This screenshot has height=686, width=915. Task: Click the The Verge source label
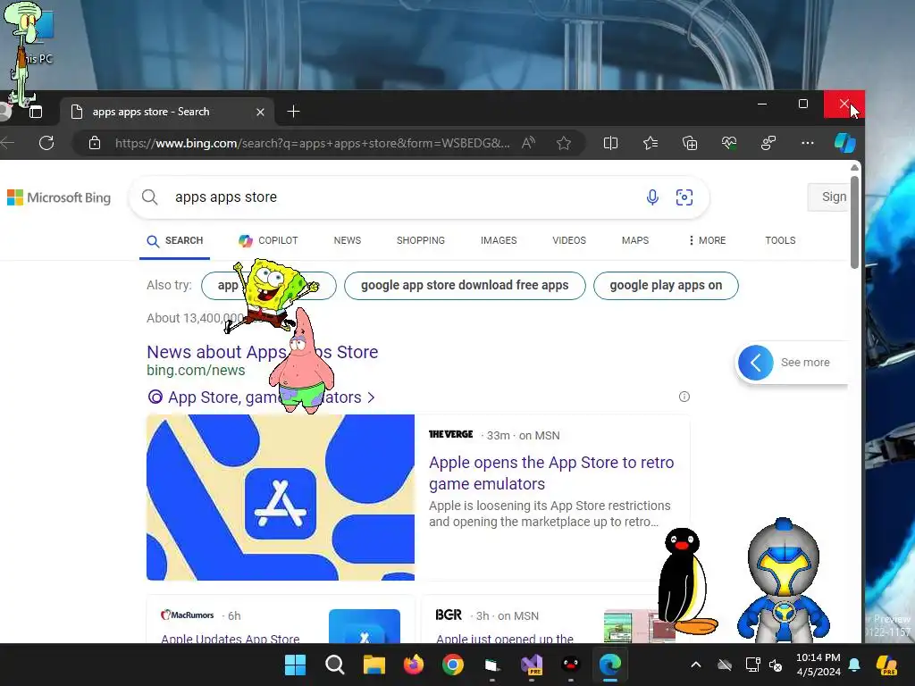450,435
